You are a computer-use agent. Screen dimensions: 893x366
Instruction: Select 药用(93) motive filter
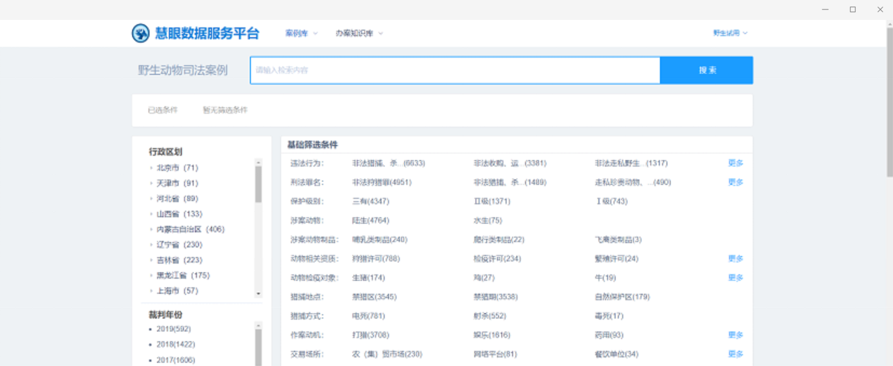click(609, 335)
